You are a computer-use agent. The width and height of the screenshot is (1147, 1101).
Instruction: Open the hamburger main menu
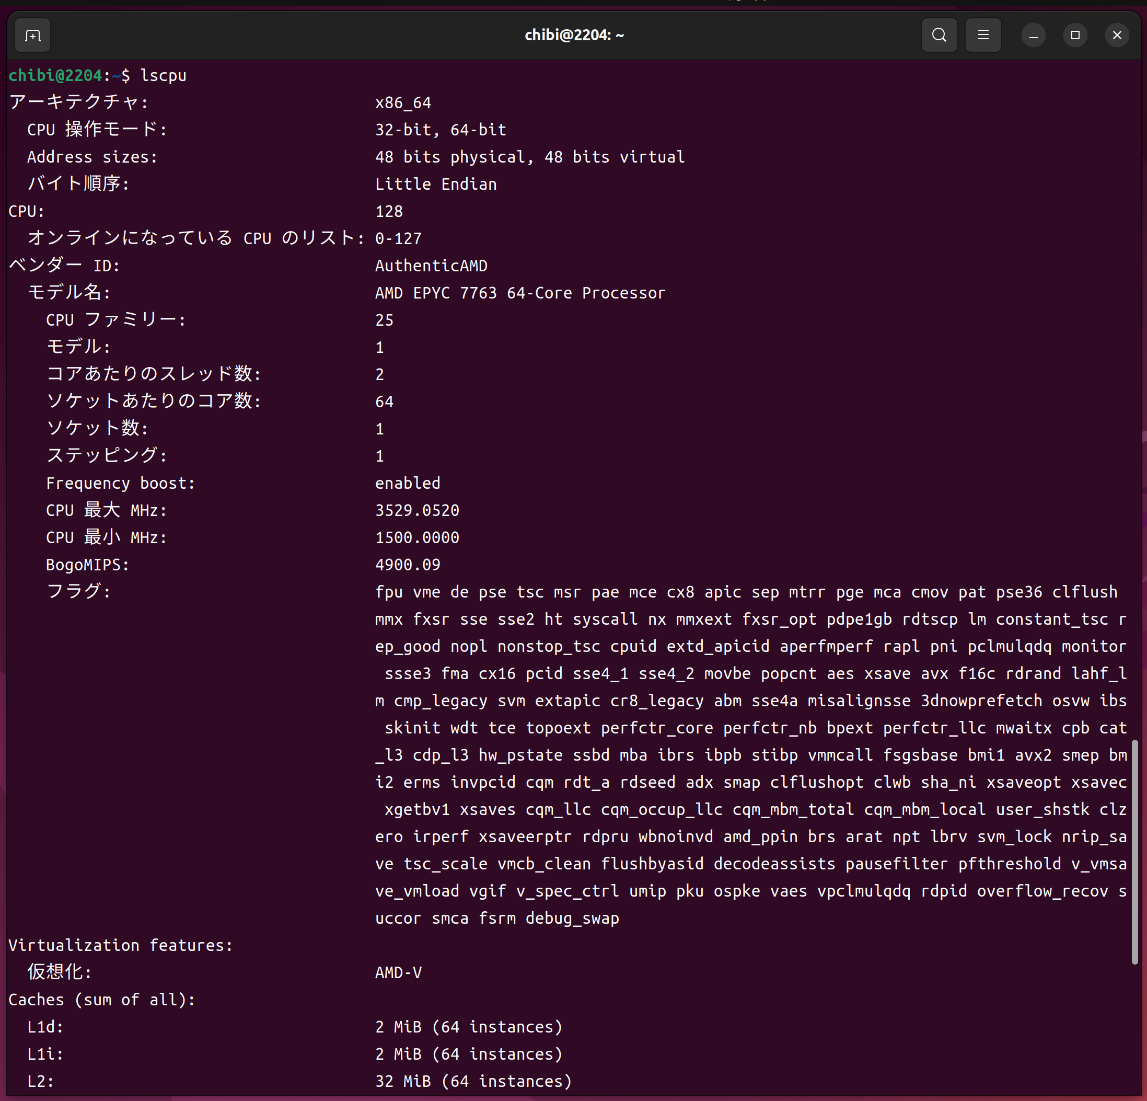[982, 36]
